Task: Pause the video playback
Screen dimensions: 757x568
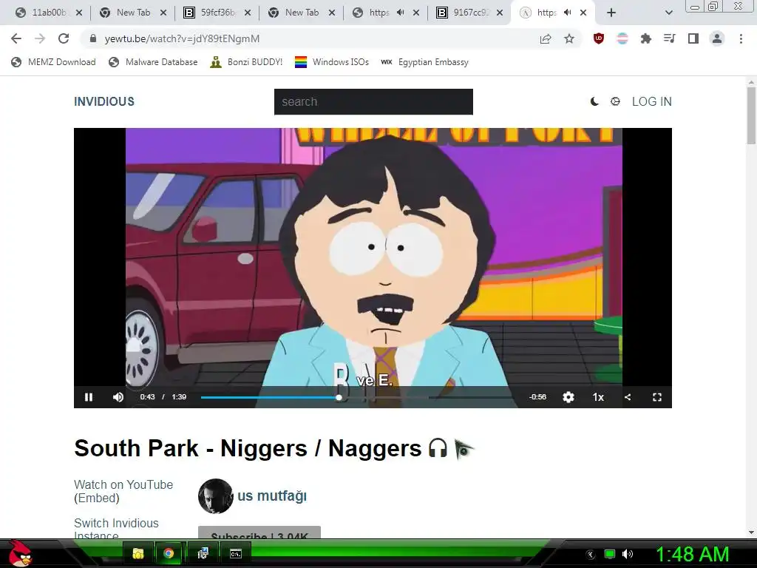Action: click(x=89, y=397)
